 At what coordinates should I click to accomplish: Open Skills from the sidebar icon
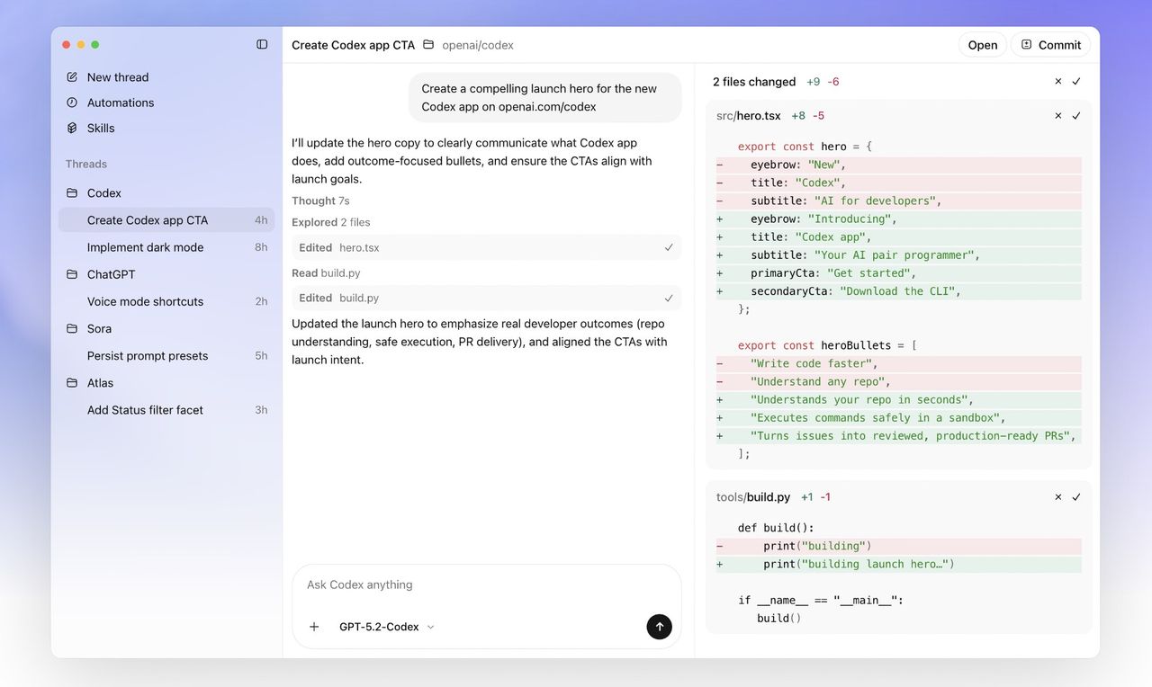(73, 128)
